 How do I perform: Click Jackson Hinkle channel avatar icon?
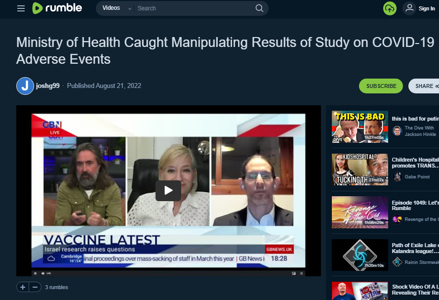[397, 131]
